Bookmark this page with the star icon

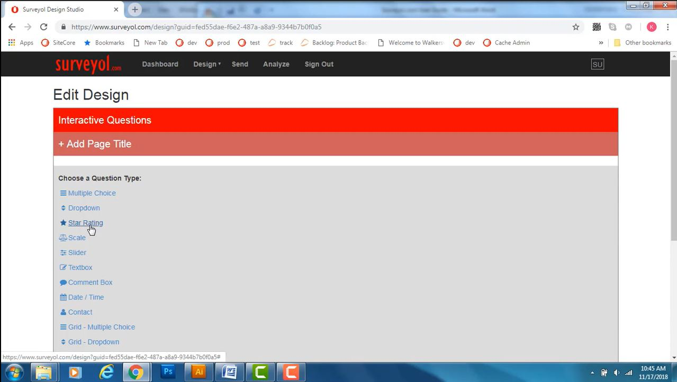[576, 27]
